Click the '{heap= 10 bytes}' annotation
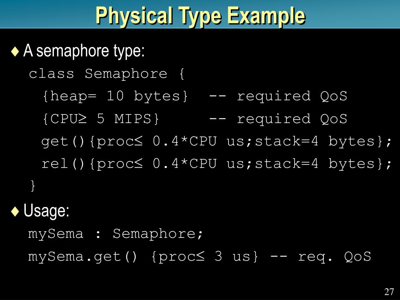Screen dimensions: 400x300 115,96
